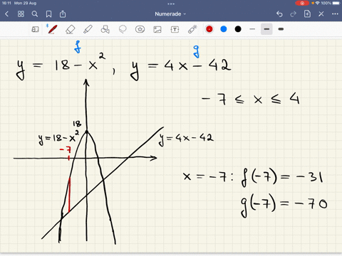The width and height of the screenshot is (342, 256).
Task: Choose the red pen color
Action: tap(209, 29)
